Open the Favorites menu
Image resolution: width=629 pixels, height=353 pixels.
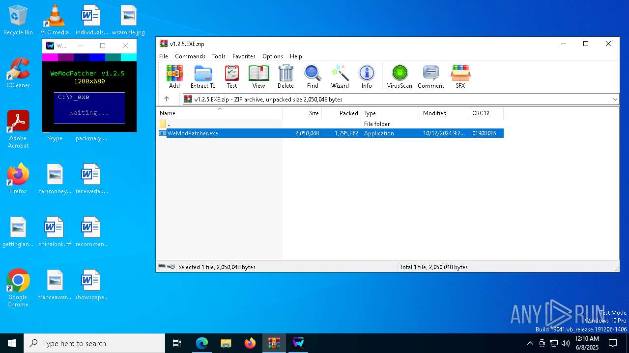click(244, 56)
